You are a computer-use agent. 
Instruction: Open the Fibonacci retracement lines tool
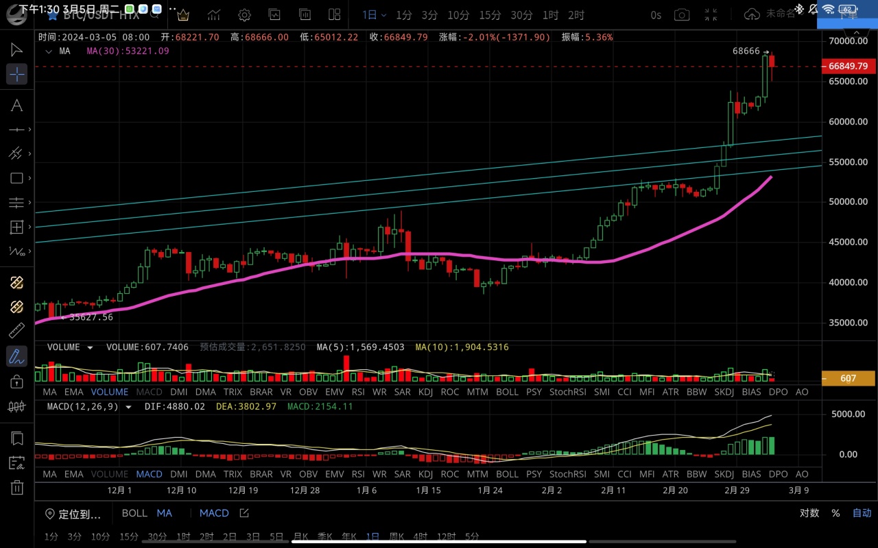[16, 203]
